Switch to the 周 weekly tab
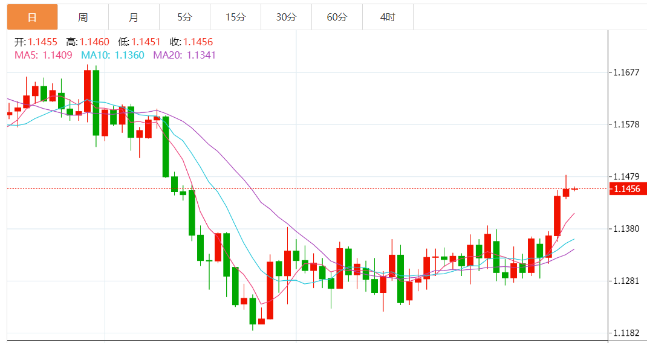Screen dimensions: 647x343 pos(83,17)
